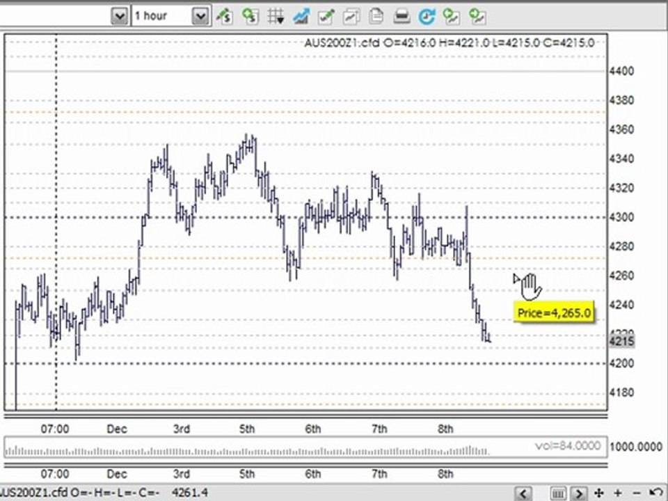668x501 pixels.
Task: Click the 4261.4 value in status bar
Action: click(190, 493)
